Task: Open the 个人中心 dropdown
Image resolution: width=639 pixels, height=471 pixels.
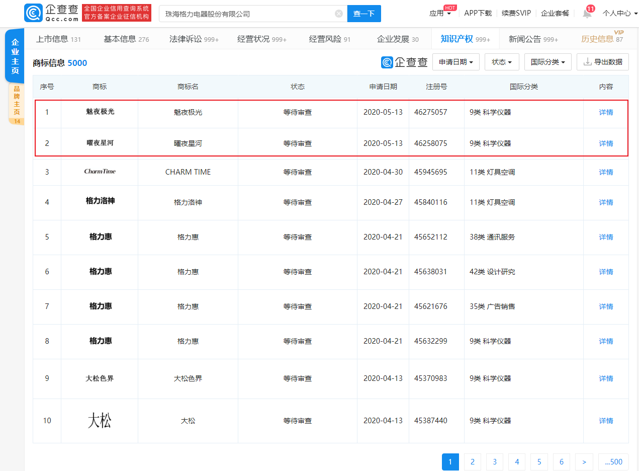Action: click(x=620, y=13)
